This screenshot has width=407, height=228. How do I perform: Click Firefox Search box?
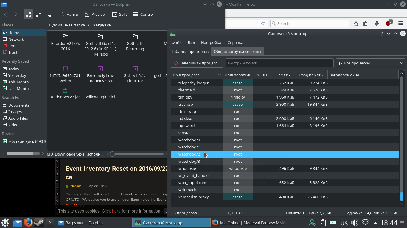(x=310, y=23)
